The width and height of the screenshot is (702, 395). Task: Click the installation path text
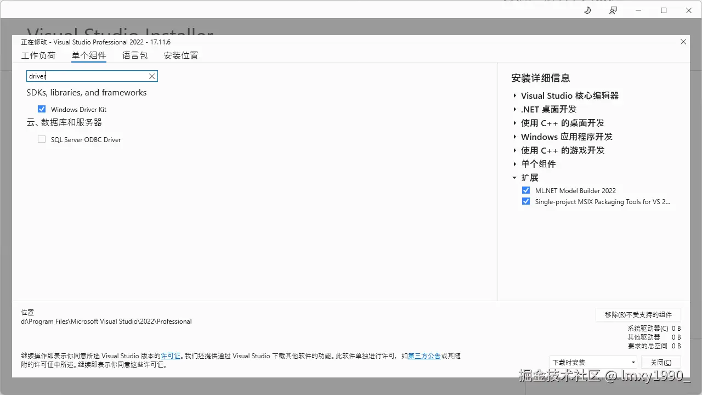106,321
